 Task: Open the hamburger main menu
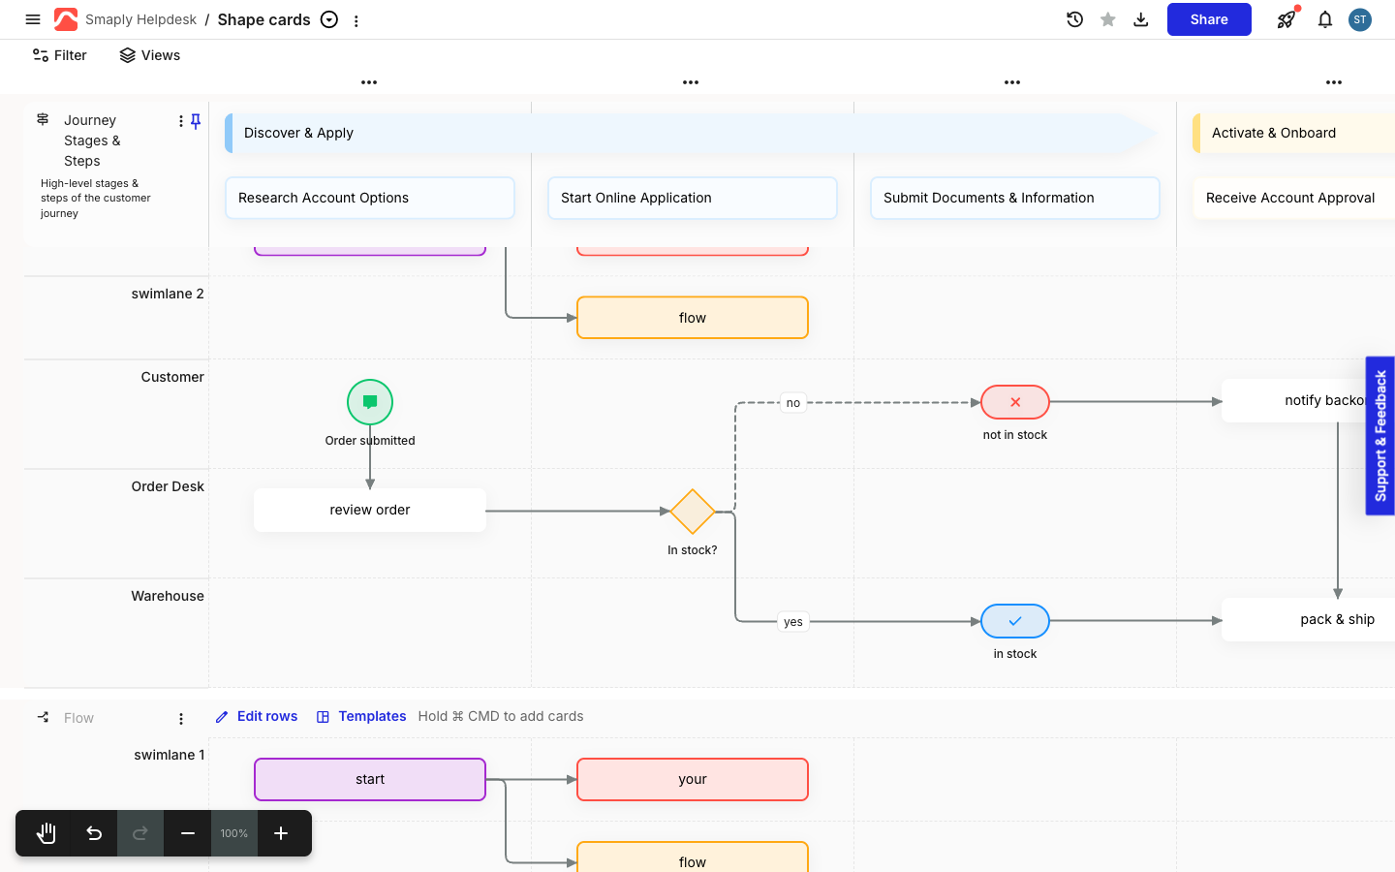click(x=33, y=19)
